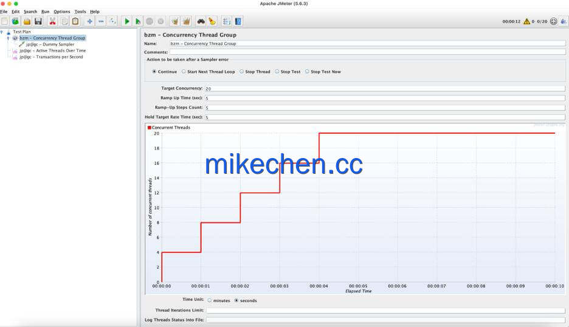The height and width of the screenshot is (327, 569).
Task: Select the Continue radio button
Action: point(154,72)
